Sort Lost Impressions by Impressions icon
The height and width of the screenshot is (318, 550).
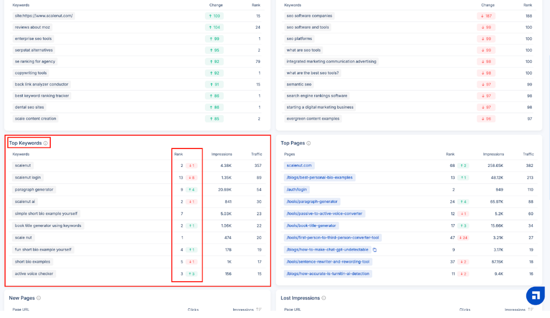click(x=531, y=310)
